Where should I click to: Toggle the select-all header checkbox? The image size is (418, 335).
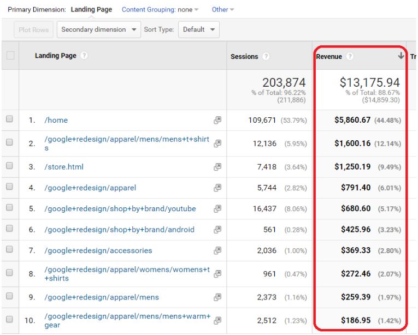click(x=10, y=56)
